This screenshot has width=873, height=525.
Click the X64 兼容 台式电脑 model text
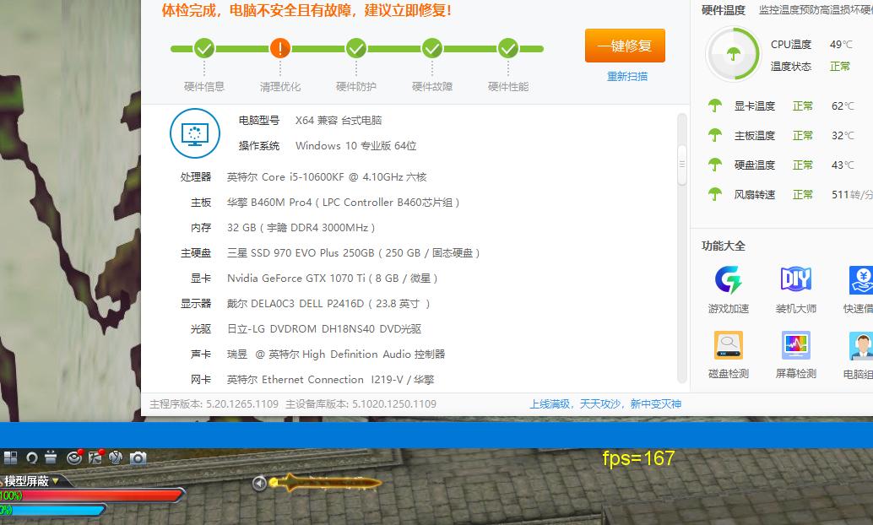tap(339, 120)
